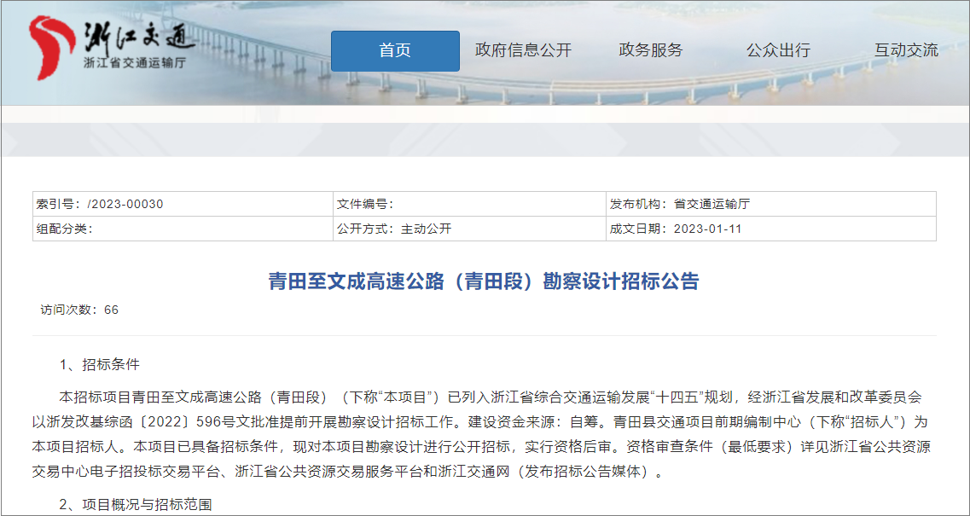The height and width of the screenshot is (516, 970).
Task: Select 公众出行 in the navigation bar
Action: point(778,50)
